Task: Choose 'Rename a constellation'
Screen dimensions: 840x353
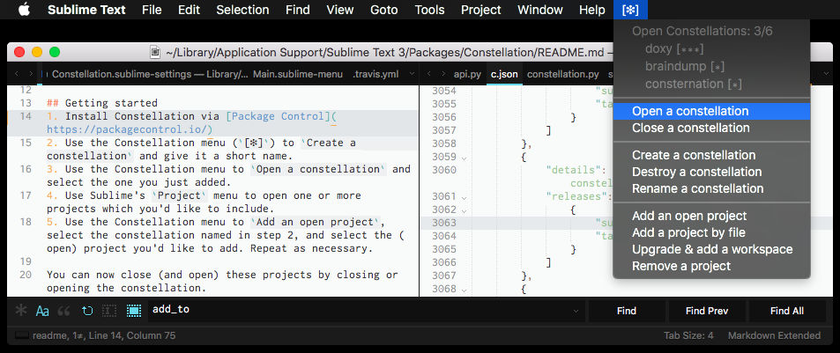Action: (x=711, y=188)
